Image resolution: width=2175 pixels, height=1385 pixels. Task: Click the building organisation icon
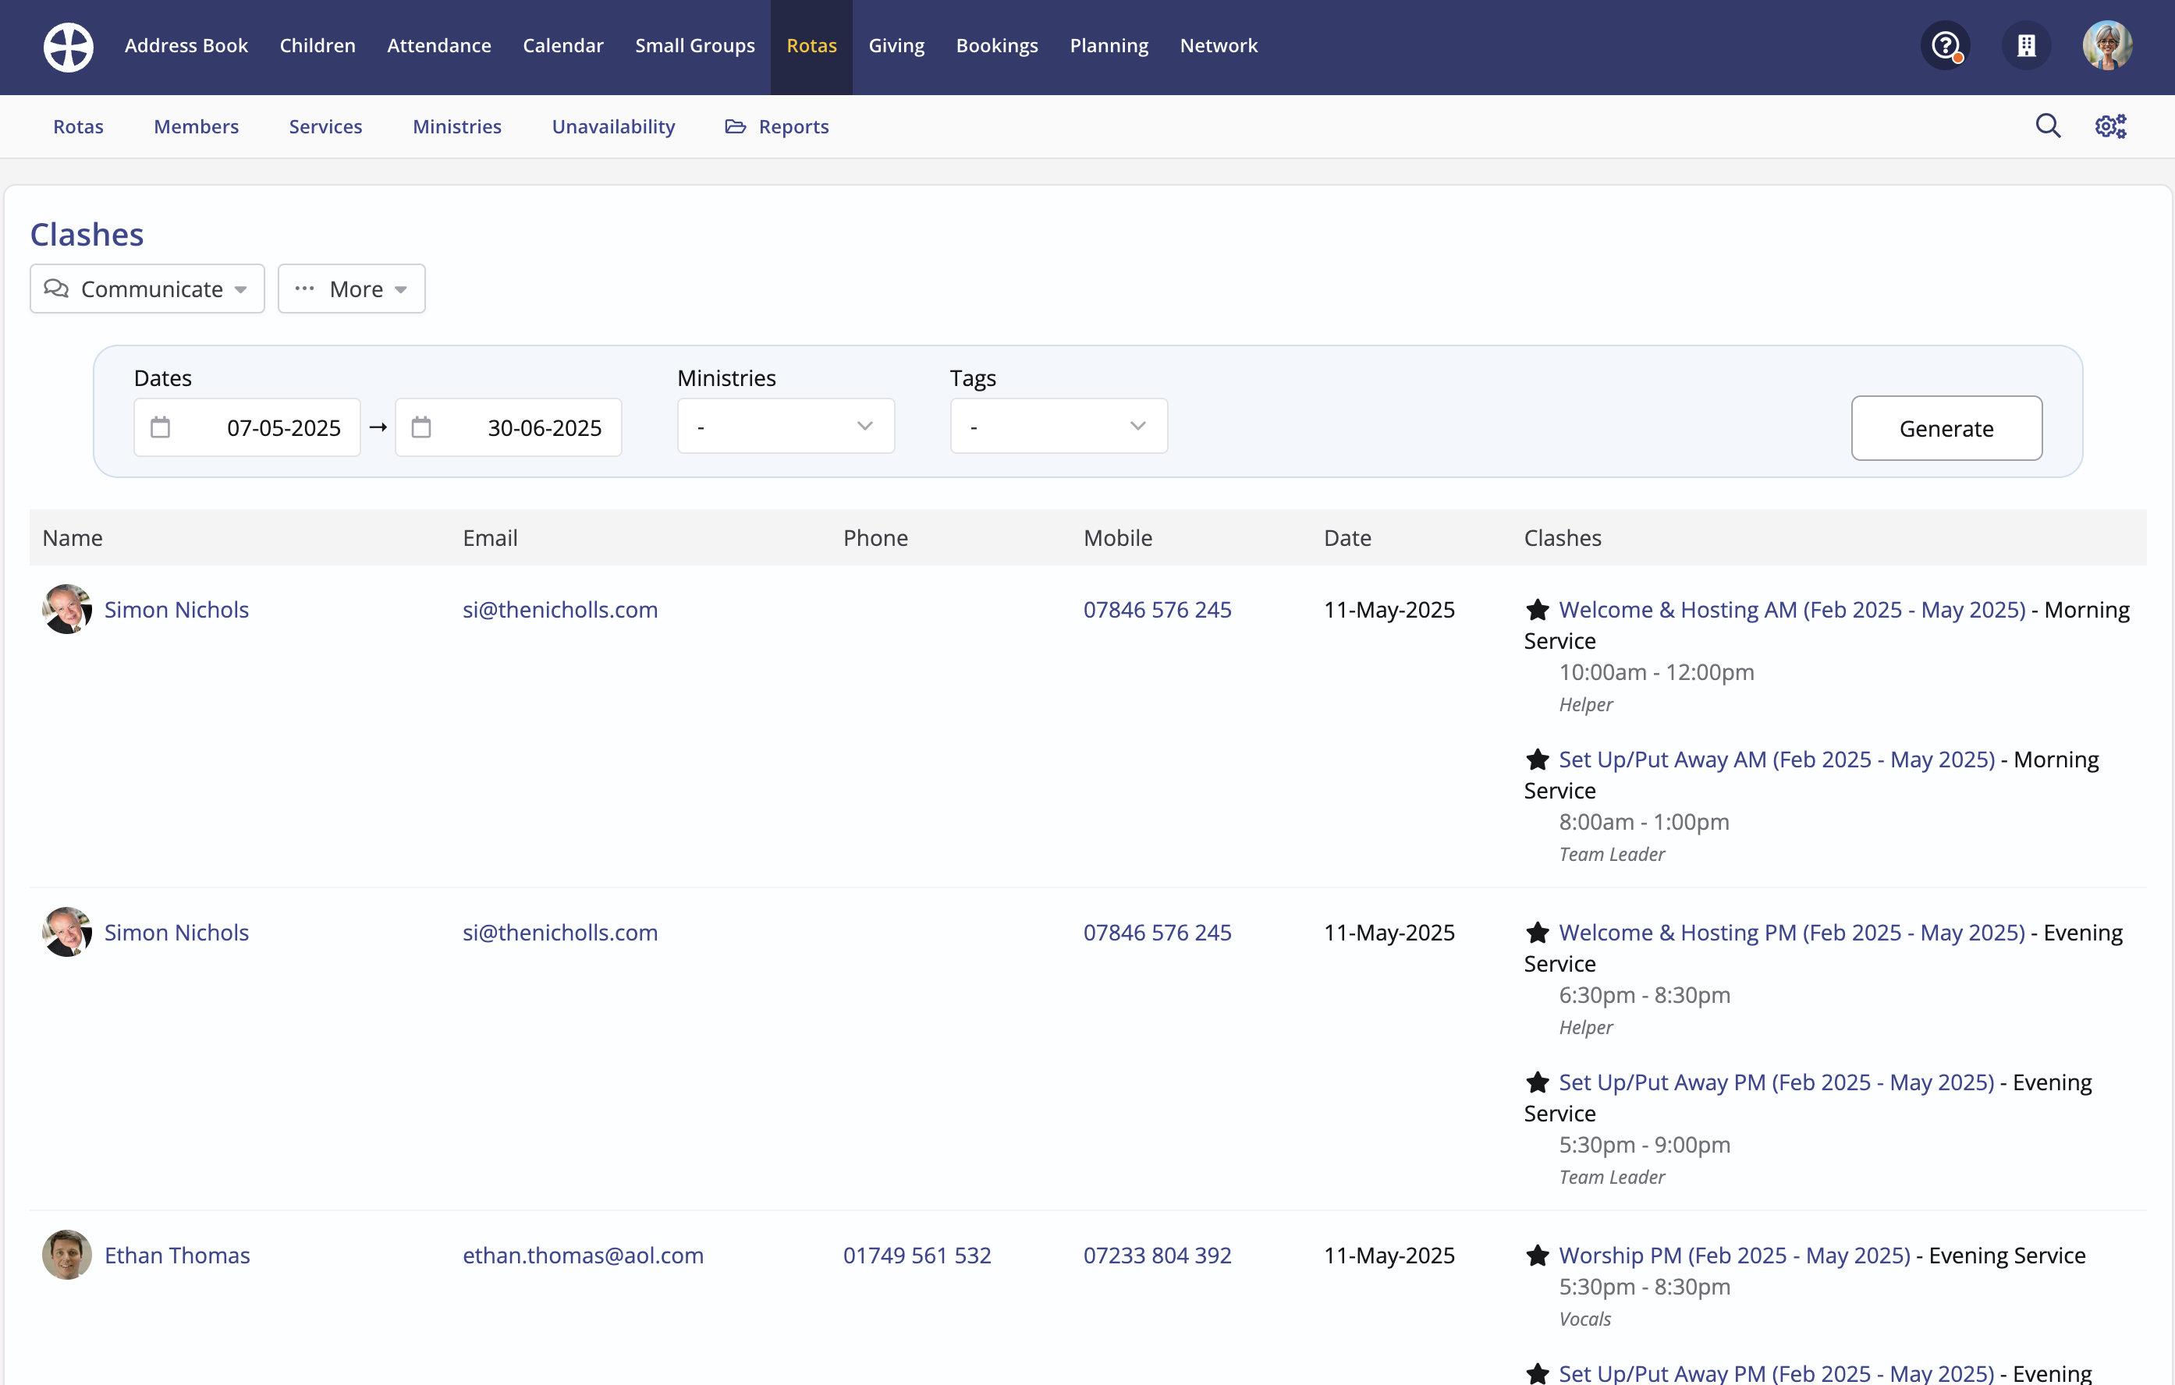point(2026,45)
